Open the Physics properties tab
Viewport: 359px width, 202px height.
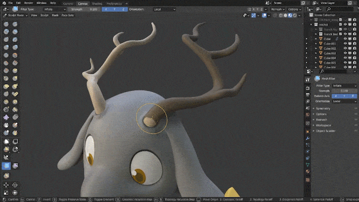pyautogui.click(x=308, y=151)
